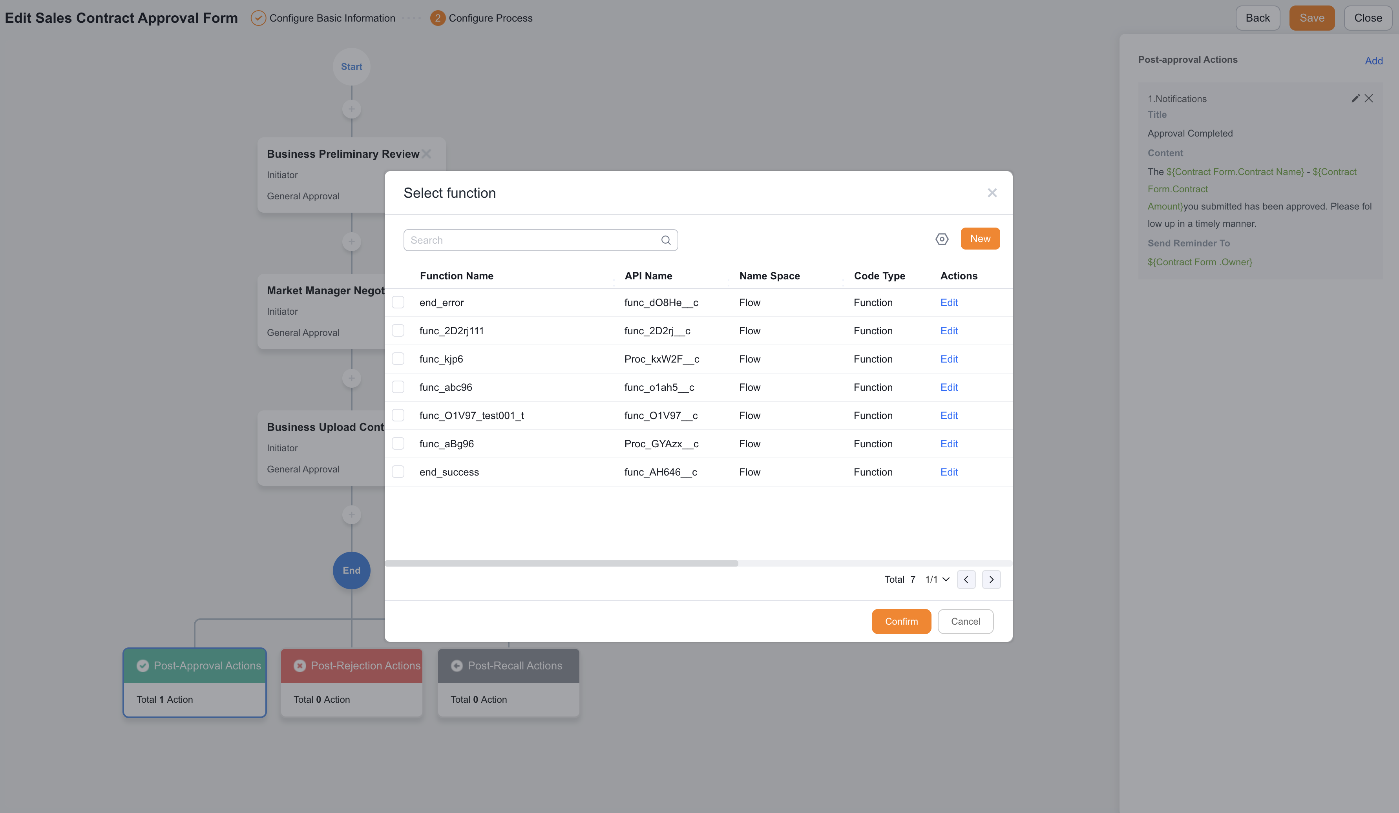Click the Back button
Screen dimensions: 1399x813
1257,18
